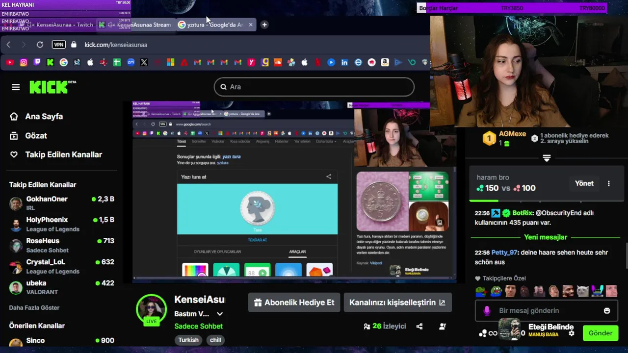Open the Twitch bookmark in the bookmarks bar
Viewport: 628px width, 353px height.
37,62
